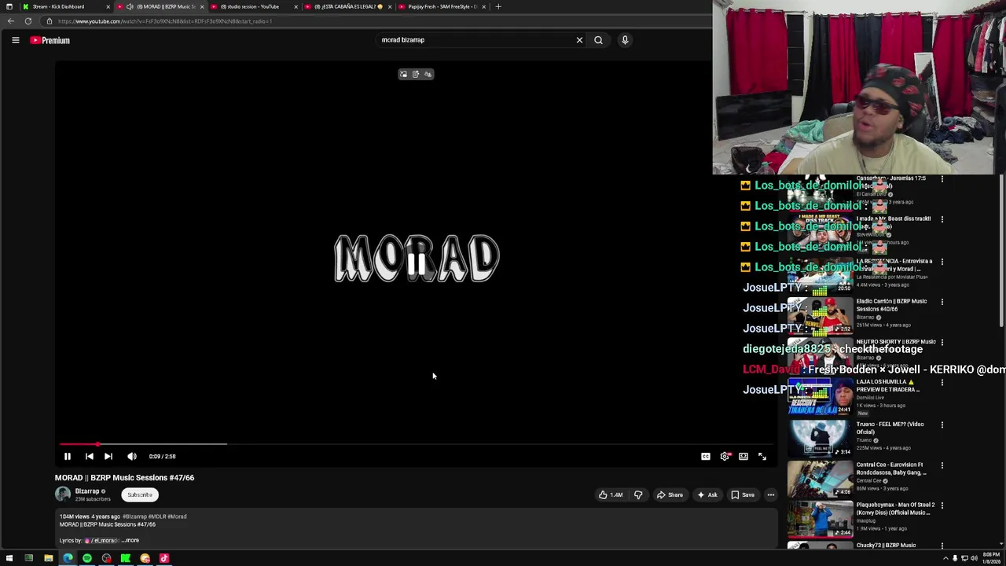Open the browser tab actions menu icon
Image resolution: width=1006 pixels, height=566 pixels.
click(x=9, y=6)
